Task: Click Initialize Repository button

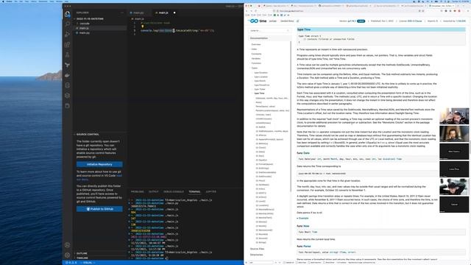Action: tap(99, 164)
